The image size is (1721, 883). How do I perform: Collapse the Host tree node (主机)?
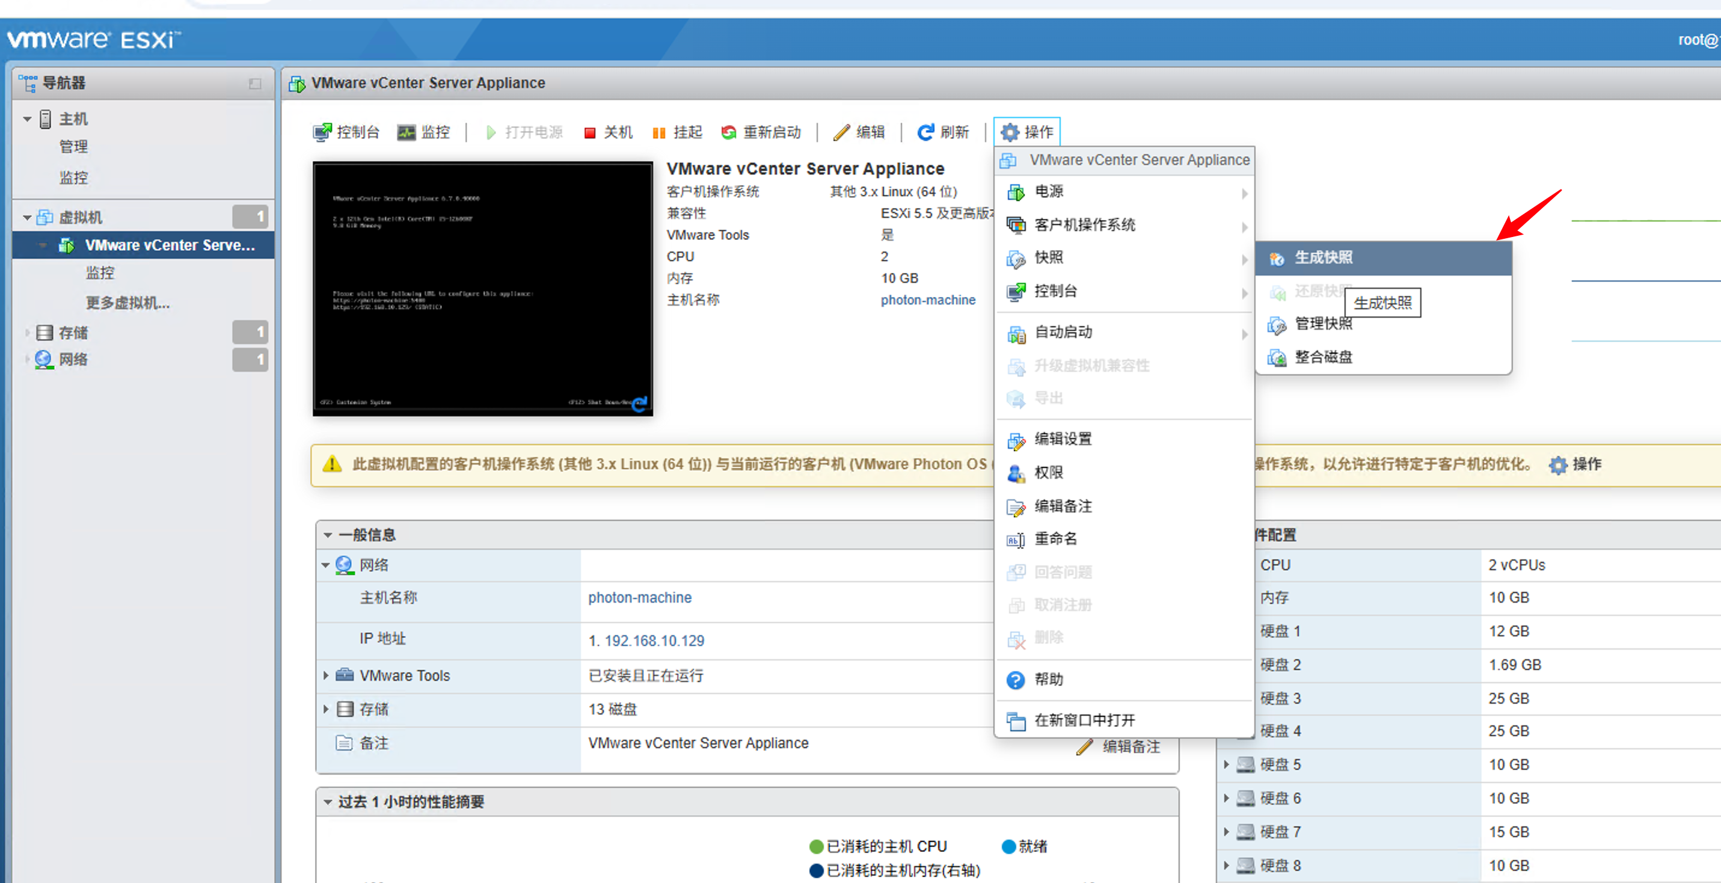28,120
